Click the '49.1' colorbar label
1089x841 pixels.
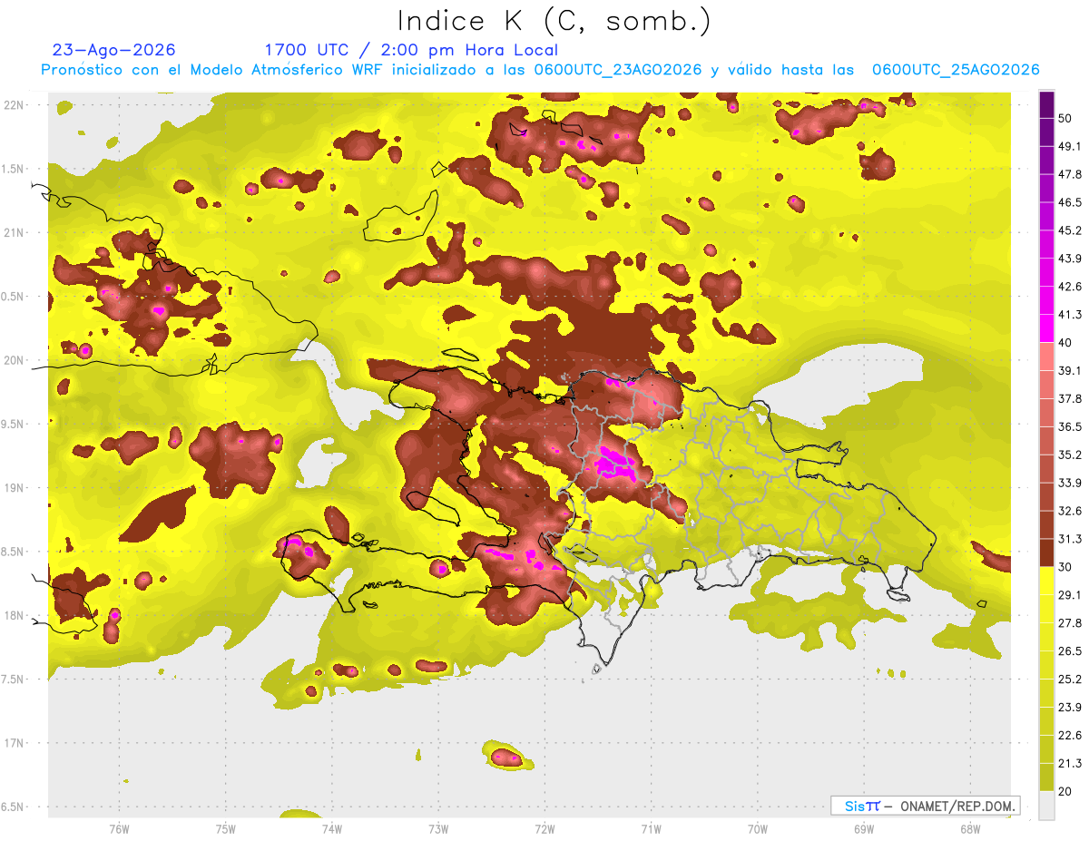pyautogui.click(x=1070, y=146)
